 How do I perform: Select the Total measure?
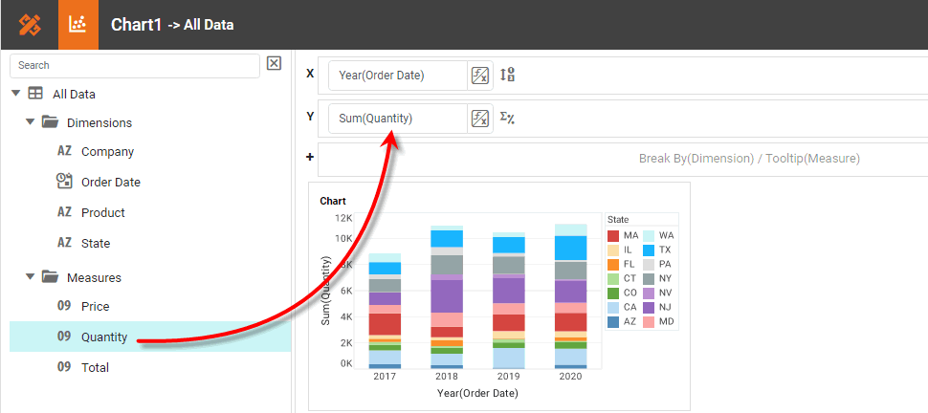click(x=95, y=368)
